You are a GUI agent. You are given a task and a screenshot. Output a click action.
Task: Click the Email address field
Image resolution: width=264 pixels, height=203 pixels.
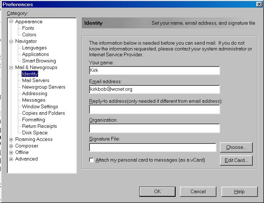(x=154, y=89)
